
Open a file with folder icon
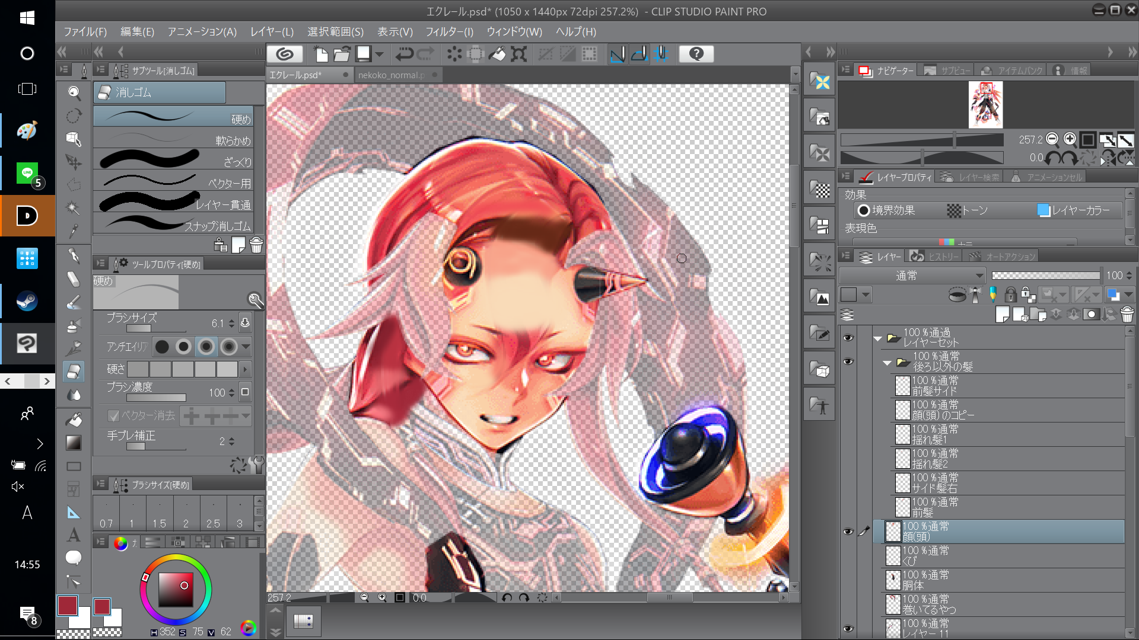[342, 54]
